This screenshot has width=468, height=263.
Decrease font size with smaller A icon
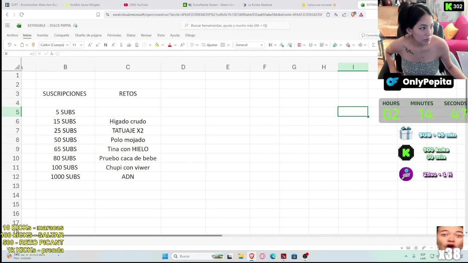[98, 45]
